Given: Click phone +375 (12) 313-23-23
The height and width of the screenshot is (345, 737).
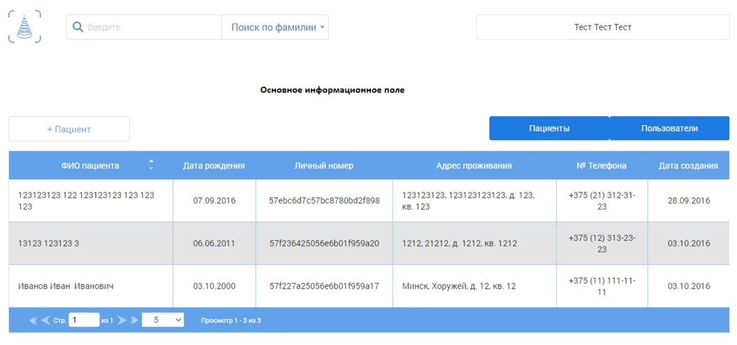Looking at the screenshot, I should coord(602,244).
